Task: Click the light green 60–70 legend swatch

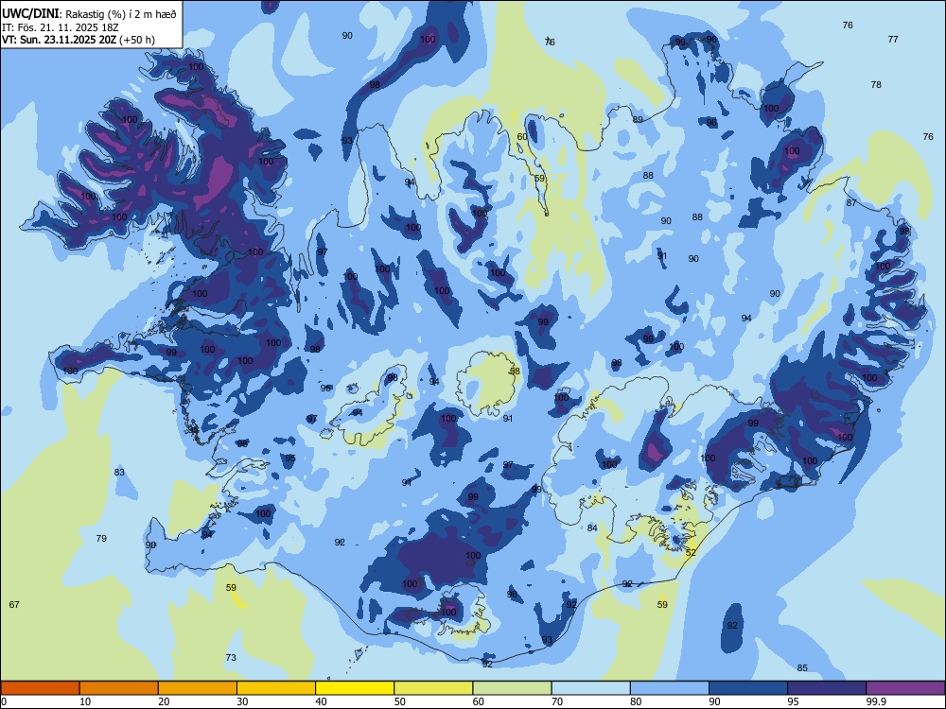Action: (512, 688)
